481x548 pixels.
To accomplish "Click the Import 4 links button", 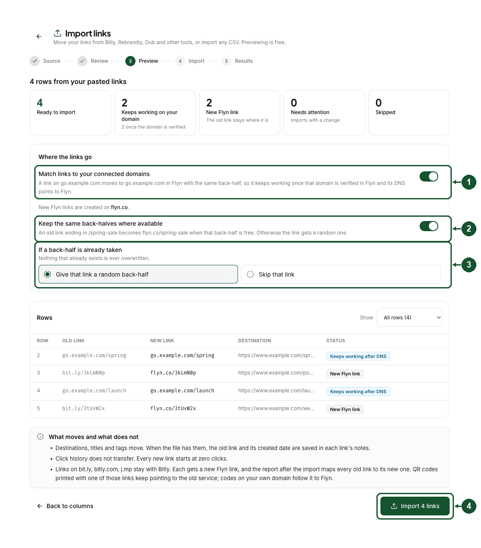I will coord(415,506).
